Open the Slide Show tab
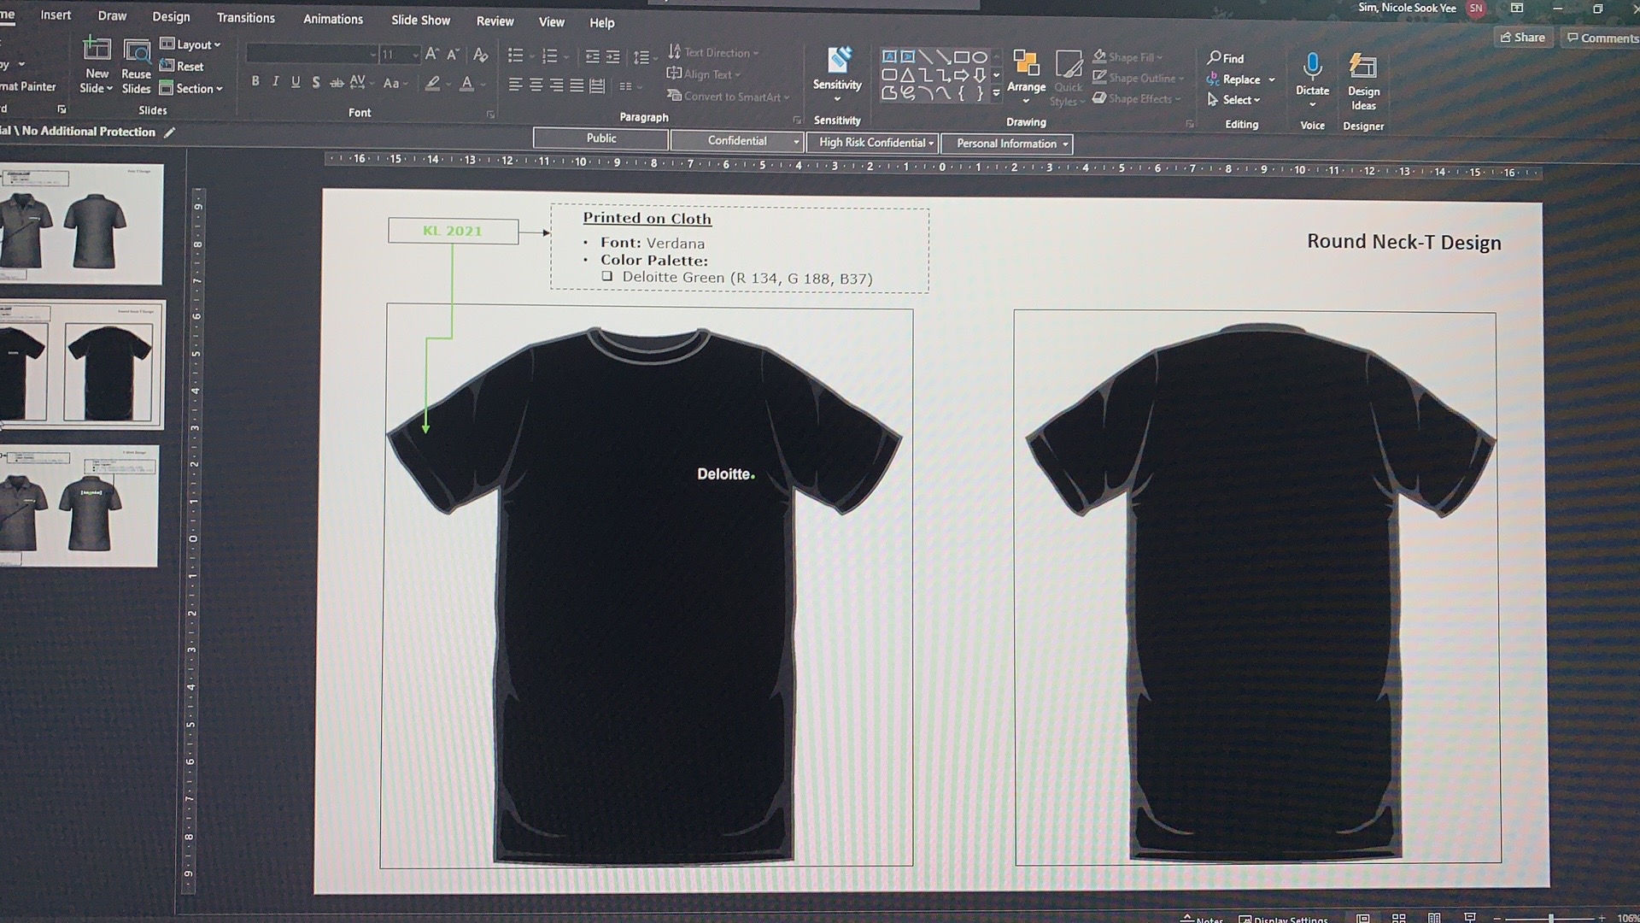The height and width of the screenshot is (923, 1640). 420,20
